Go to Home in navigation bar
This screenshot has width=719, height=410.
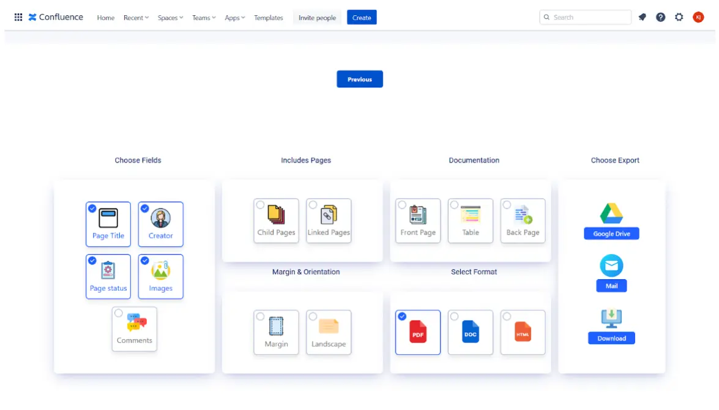(105, 18)
